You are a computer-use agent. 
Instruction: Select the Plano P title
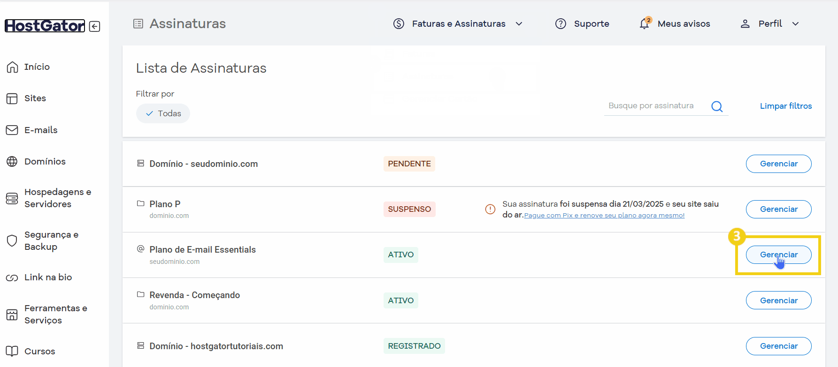165,204
